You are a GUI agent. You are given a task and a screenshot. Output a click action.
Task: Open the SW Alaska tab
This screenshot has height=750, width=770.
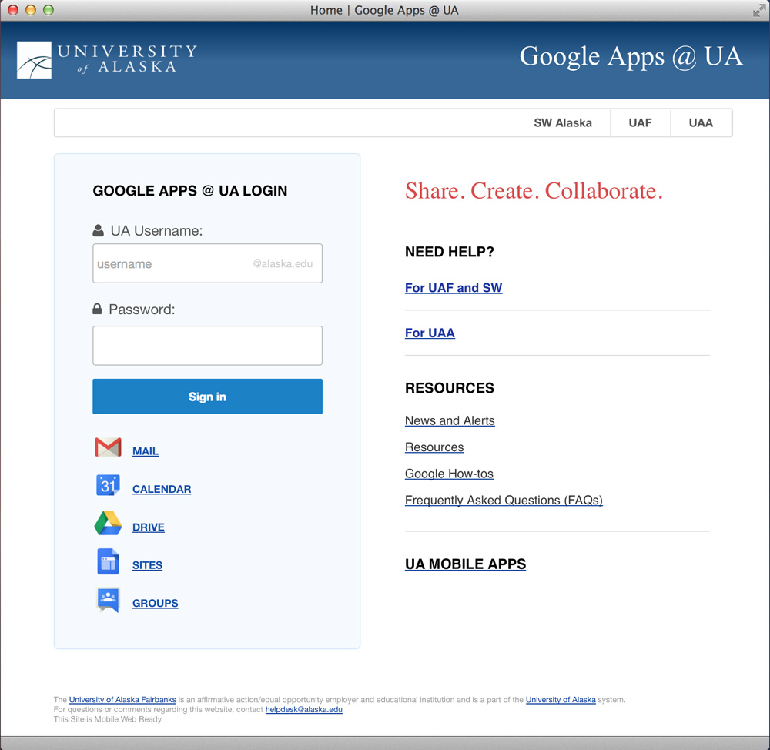(x=563, y=122)
